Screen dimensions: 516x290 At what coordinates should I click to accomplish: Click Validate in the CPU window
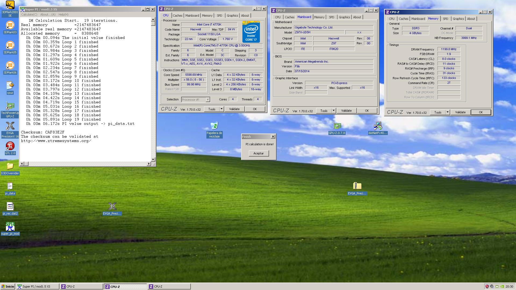tap(234, 109)
